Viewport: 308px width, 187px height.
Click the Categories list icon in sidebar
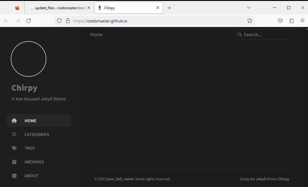pos(14,134)
